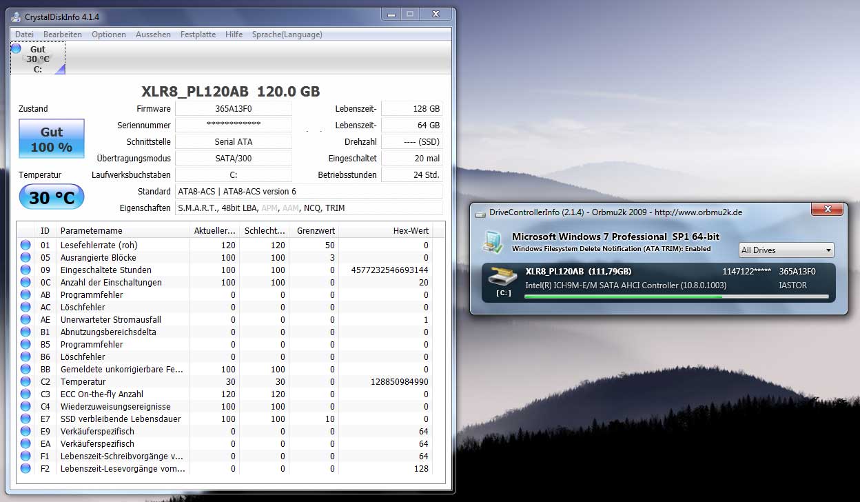Click the IASTOR driver label
Viewport: 860px width, 502px height.
pyautogui.click(x=792, y=285)
